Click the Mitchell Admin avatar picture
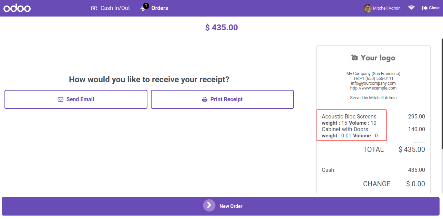The height and width of the screenshot is (219, 443). 368,8
